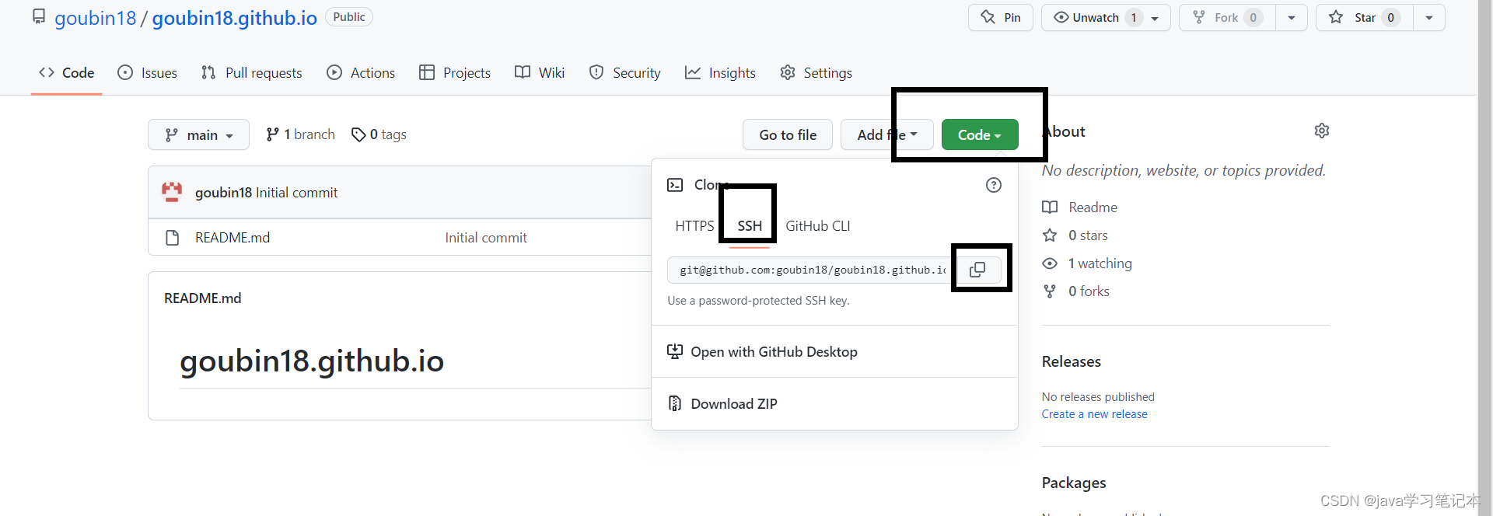
Task: View the 0 stars link
Action: (x=1075, y=235)
